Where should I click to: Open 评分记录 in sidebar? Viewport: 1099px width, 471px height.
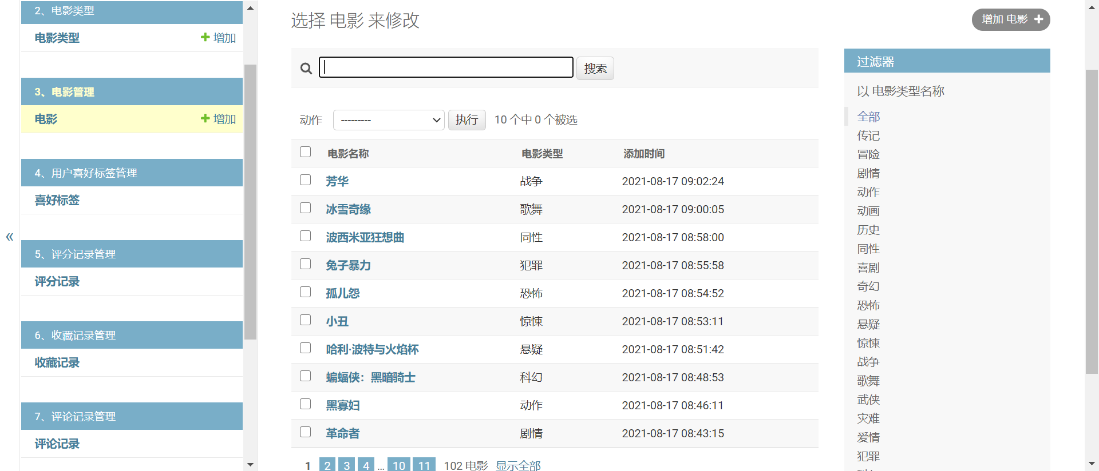click(x=57, y=281)
